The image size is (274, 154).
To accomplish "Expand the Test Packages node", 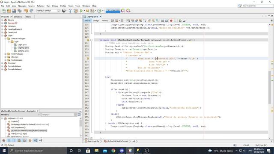I will [6, 54].
